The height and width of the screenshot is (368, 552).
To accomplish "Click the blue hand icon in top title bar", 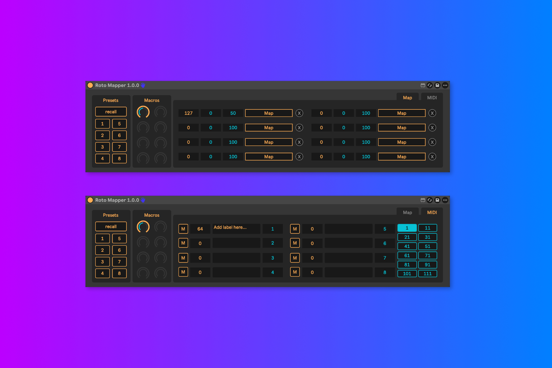I will tap(143, 85).
